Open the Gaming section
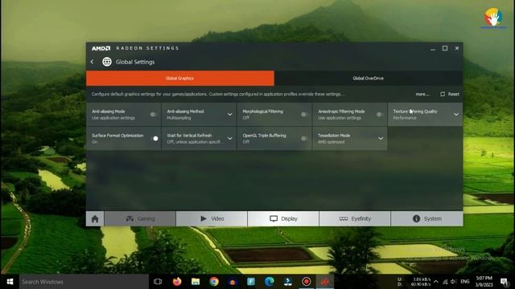 (140, 219)
